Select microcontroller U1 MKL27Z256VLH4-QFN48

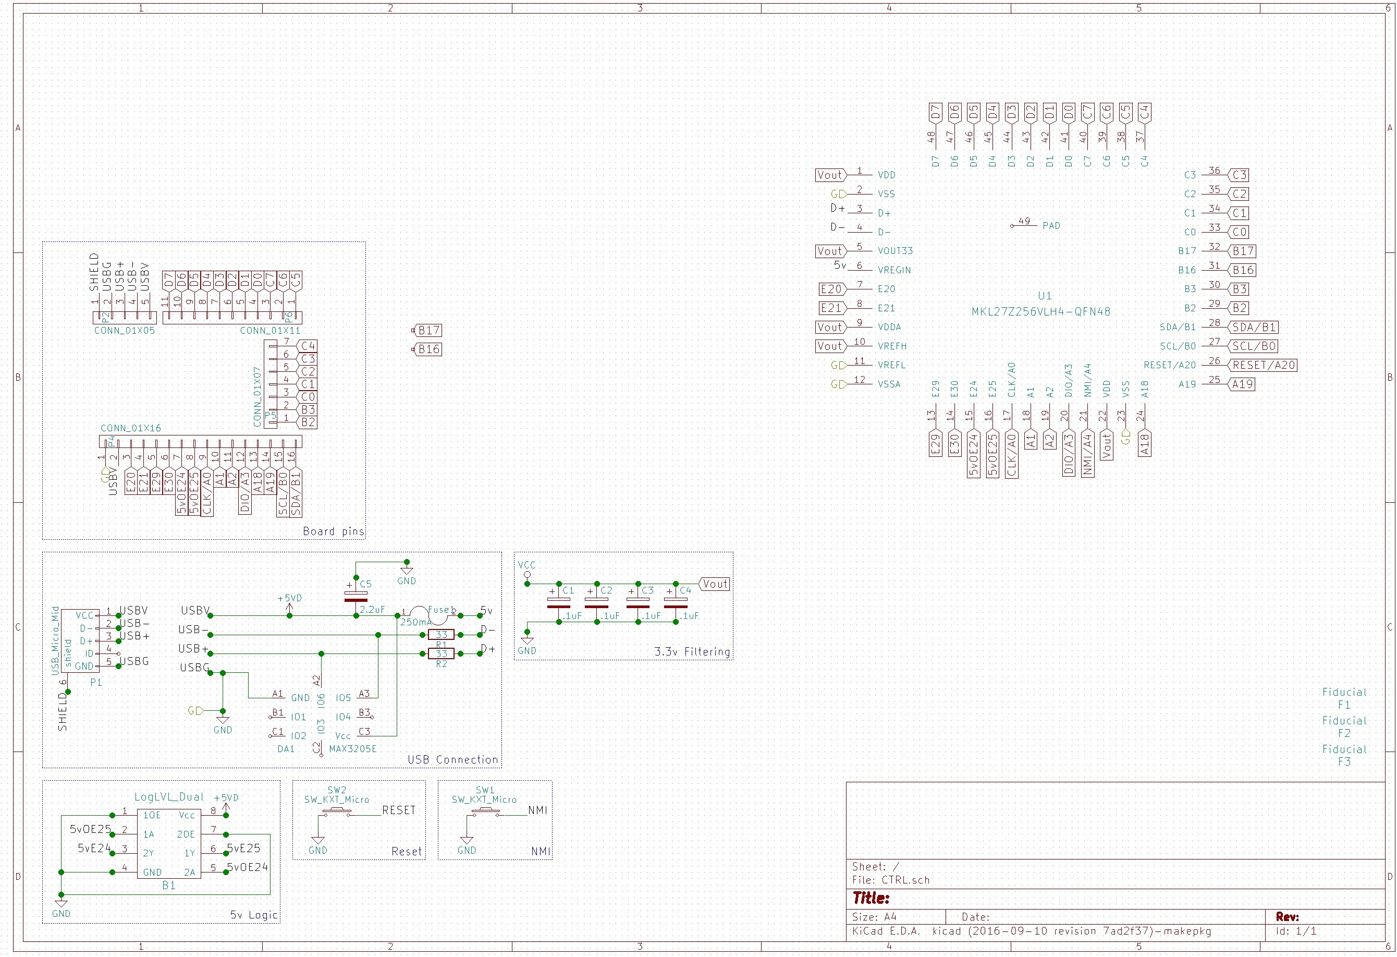pyautogui.click(x=1044, y=304)
